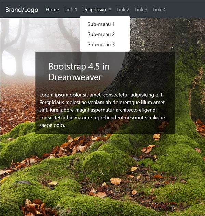
Task: Click the Dropdown caret arrow
Action: coord(110,9)
